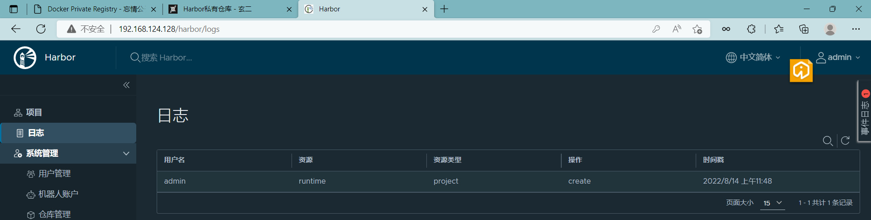Viewport: 871px width, 220px height.
Task: Reload the page with the browser refresh icon
Action: tap(41, 29)
